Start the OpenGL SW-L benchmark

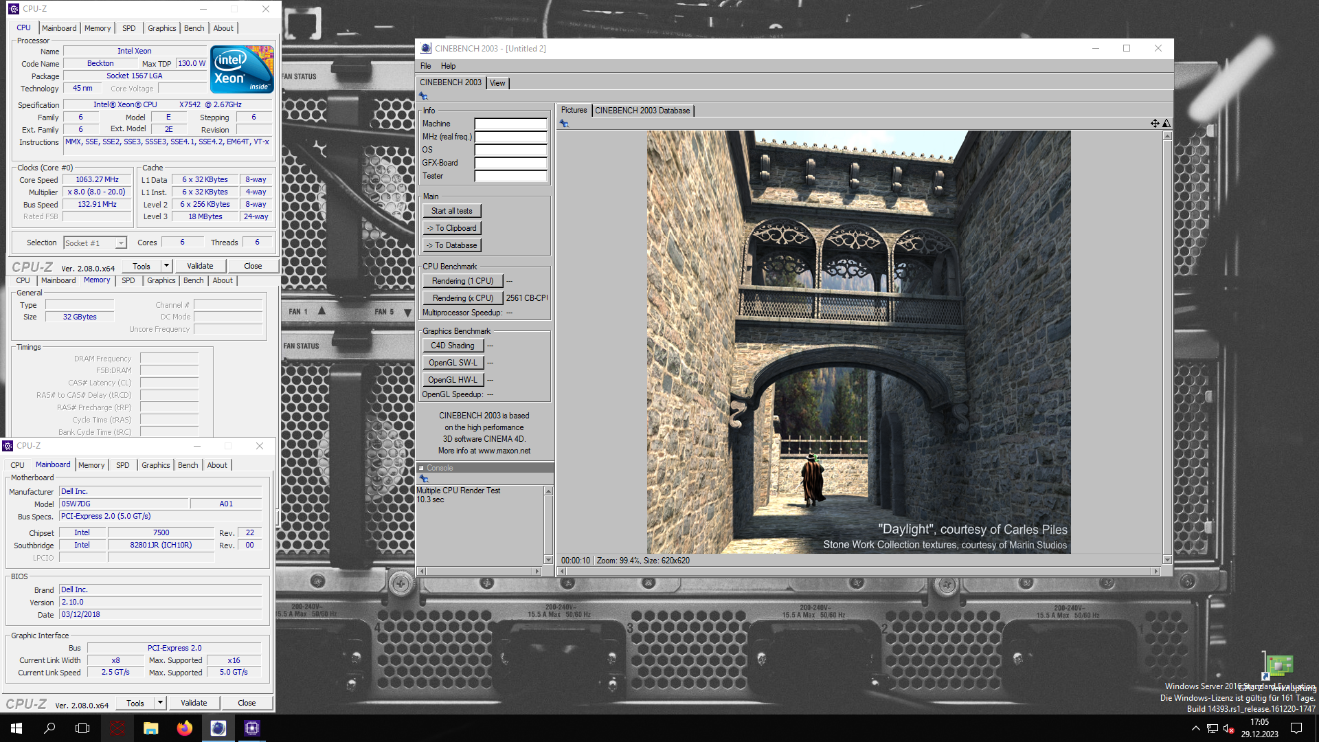click(x=453, y=363)
